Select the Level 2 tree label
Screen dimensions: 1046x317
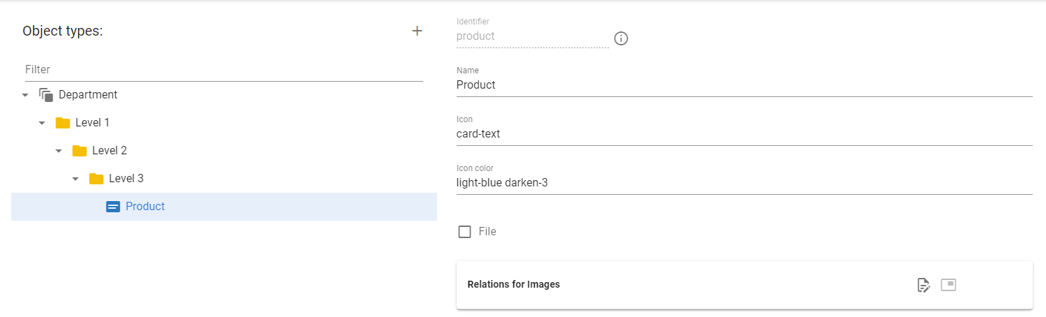(x=110, y=151)
